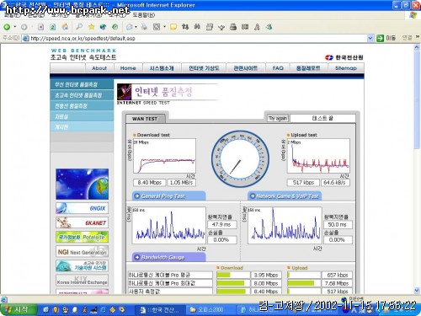Image resolution: width=421 pixels, height=316 pixels.
Task: Click the Stop loading icon
Action: pyautogui.click(x=40, y=27)
